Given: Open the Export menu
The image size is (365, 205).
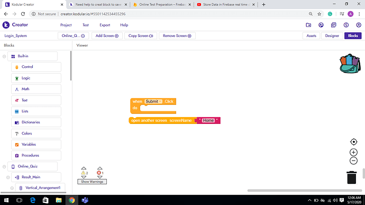Looking at the screenshot, I should click(x=105, y=25).
